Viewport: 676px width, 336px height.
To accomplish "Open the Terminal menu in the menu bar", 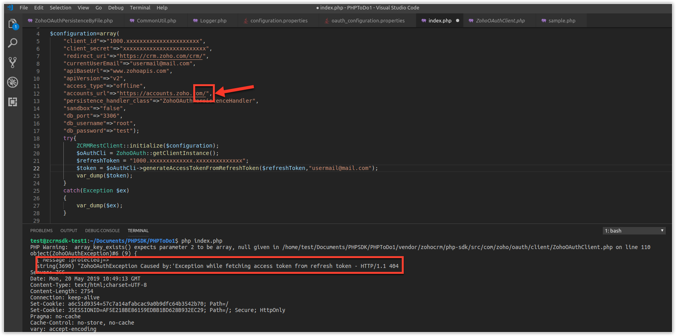I will pyautogui.click(x=140, y=7).
